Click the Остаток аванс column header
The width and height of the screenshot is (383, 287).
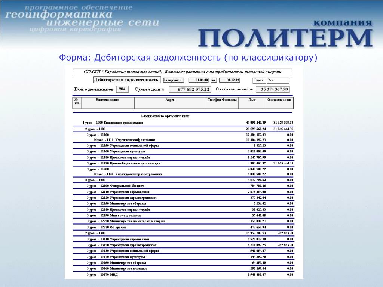[x=280, y=103]
